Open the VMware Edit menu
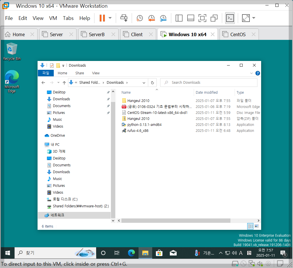The height and width of the screenshot is (268, 293). coord(23,18)
